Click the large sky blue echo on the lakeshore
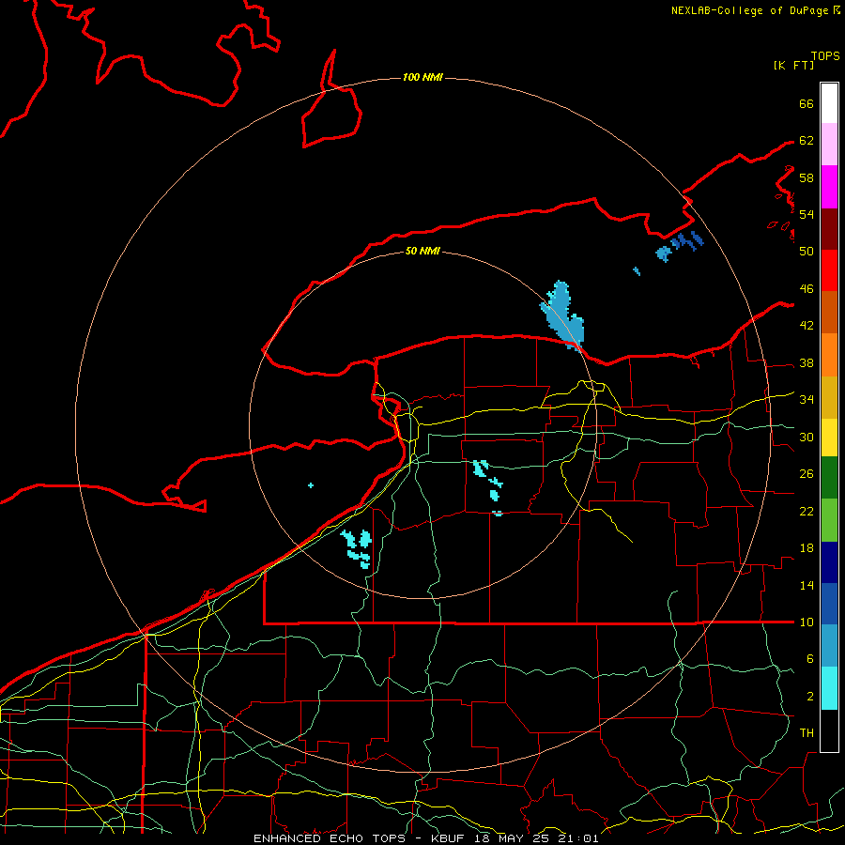Viewport: 845px width, 845px height. click(x=563, y=315)
